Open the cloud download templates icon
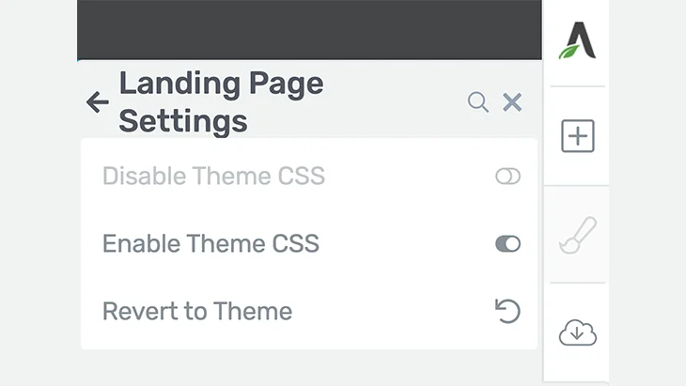The image size is (686, 386). (x=578, y=332)
